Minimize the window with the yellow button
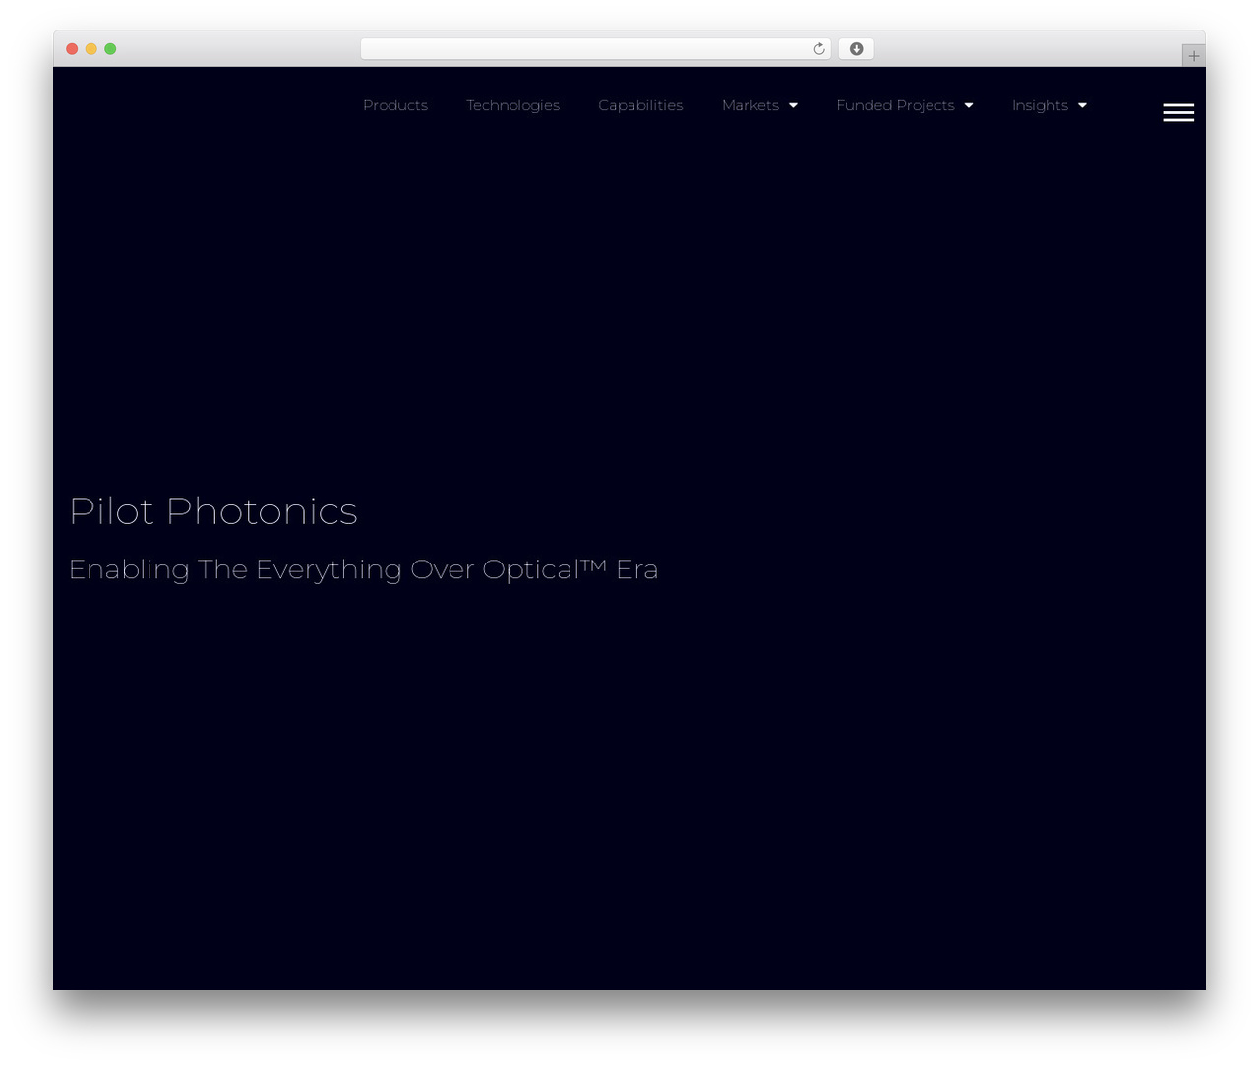 (91, 49)
